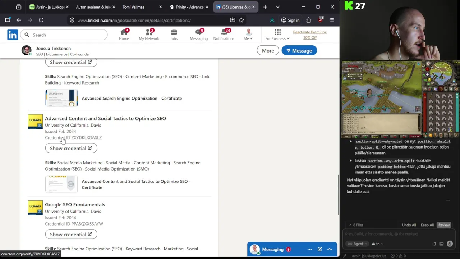Bookmark this page with the star icon
The image size is (460, 259).
pyautogui.click(x=241, y=20)
